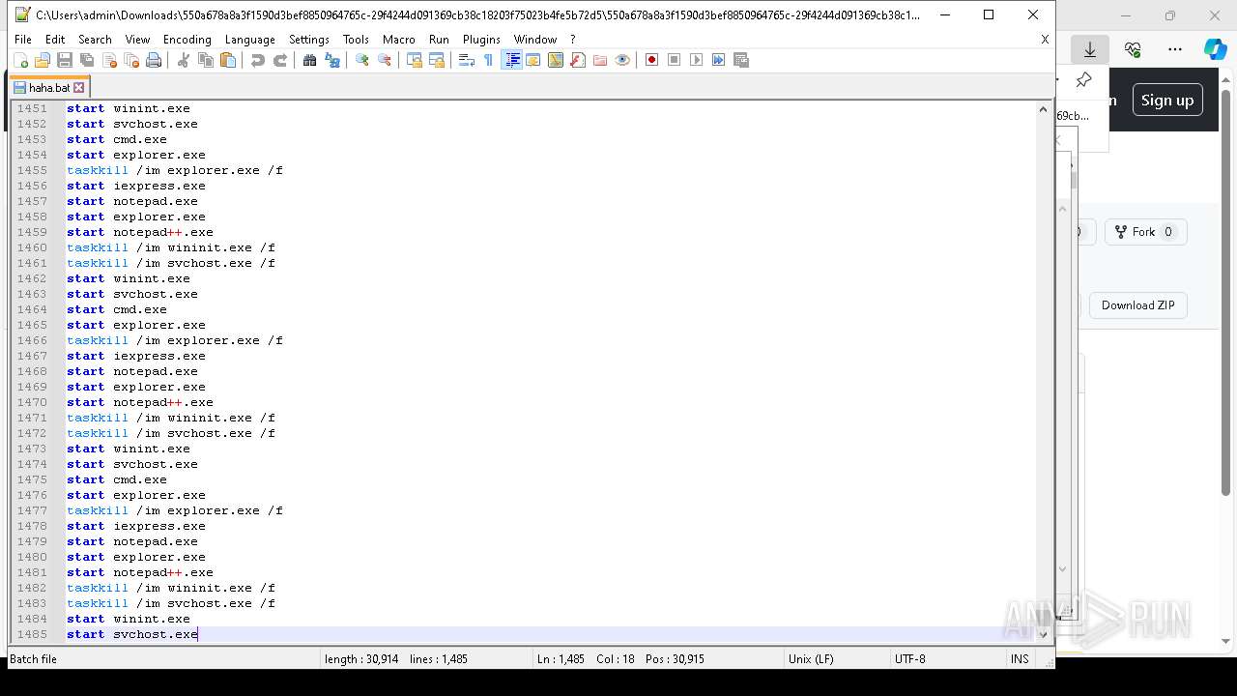Click the Batch file status label
1237x696 pixels.
point(33,658)
